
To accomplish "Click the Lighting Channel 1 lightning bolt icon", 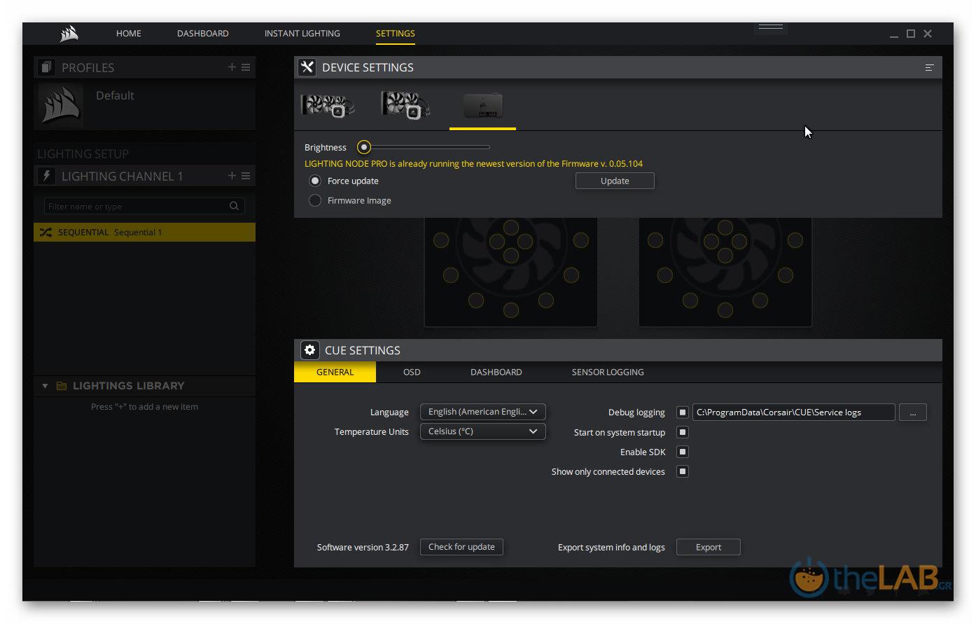I will tap(46, 176).
